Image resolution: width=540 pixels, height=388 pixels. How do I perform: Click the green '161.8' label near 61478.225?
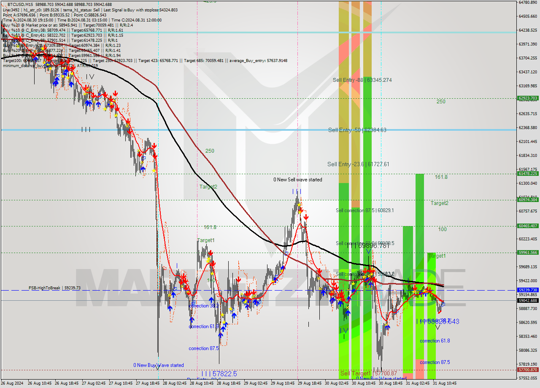441,177
